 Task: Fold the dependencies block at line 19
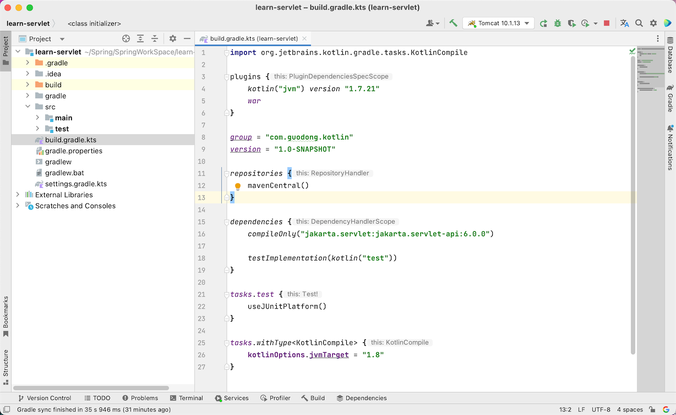226,270
